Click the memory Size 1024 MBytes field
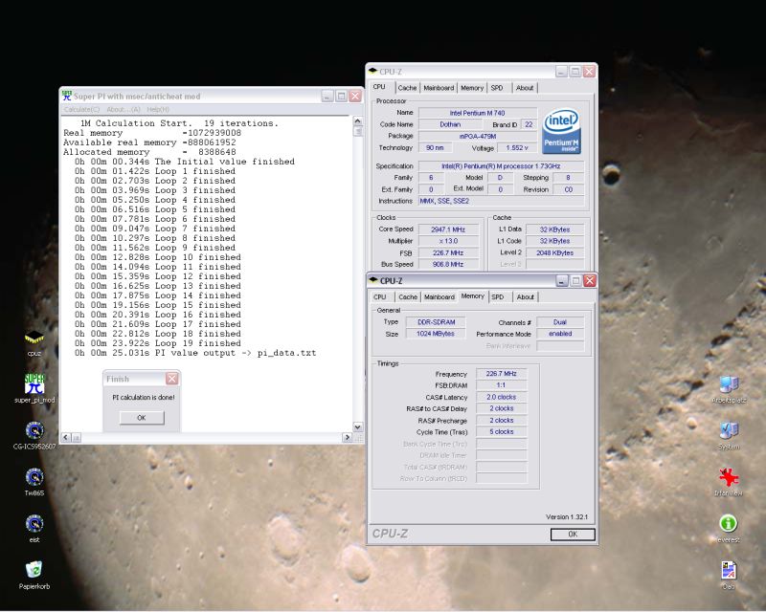The height and width of the screenshot is (612, 766). 436,334
